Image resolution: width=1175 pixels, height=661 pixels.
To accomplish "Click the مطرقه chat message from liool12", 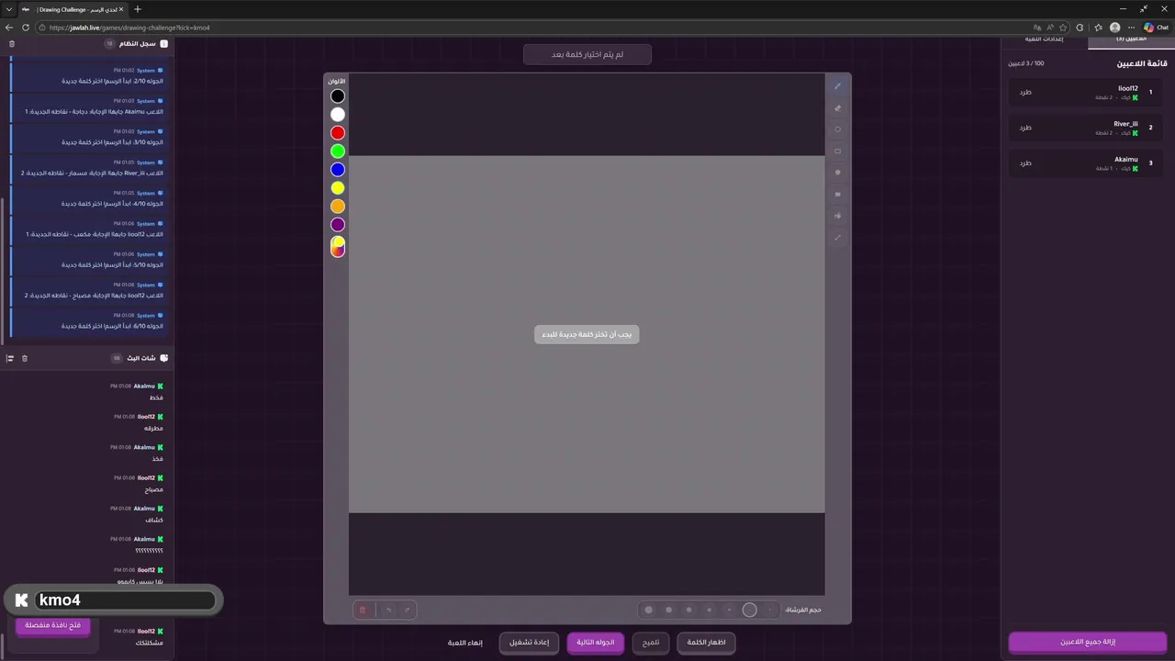I will click(153, 429).
